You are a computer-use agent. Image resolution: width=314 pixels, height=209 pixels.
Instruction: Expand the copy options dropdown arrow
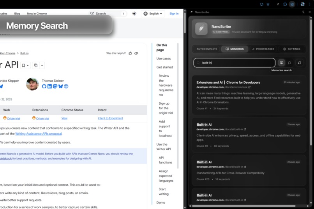click(42, 65)
